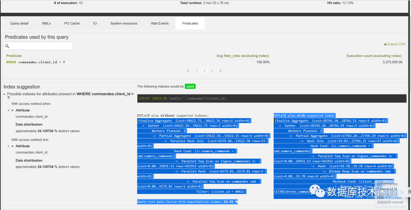Sort by Execution count column header
The image size is (411, 210).
[x=374, y=56]
